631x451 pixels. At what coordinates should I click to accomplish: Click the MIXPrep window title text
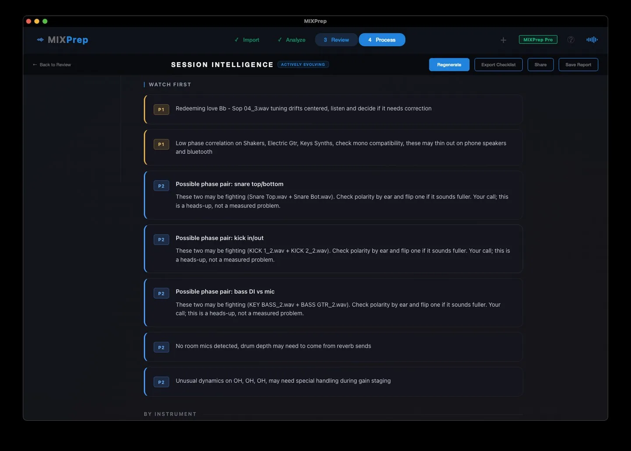(315, 21)
